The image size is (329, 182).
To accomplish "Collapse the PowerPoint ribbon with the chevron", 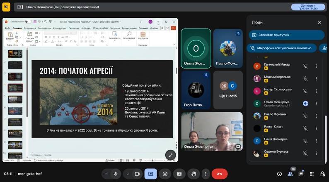I will click(x=174, y=44).
